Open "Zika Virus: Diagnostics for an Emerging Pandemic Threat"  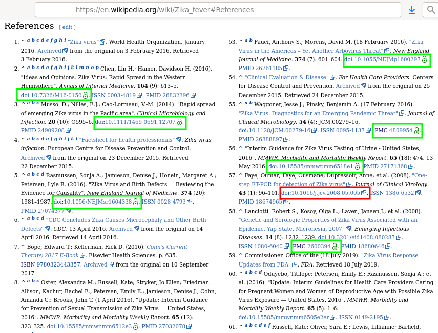318,113
